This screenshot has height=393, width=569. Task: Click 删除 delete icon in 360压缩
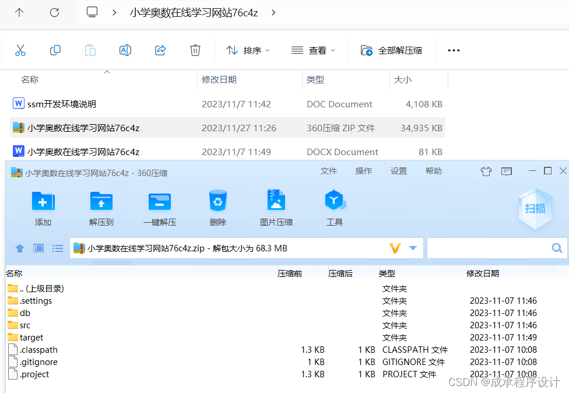point(217,209)
